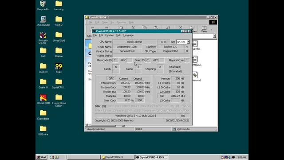Viewport: 284px width, 160px height.
Task: Click the first Quick Launch icon
Action: (52, 157)
